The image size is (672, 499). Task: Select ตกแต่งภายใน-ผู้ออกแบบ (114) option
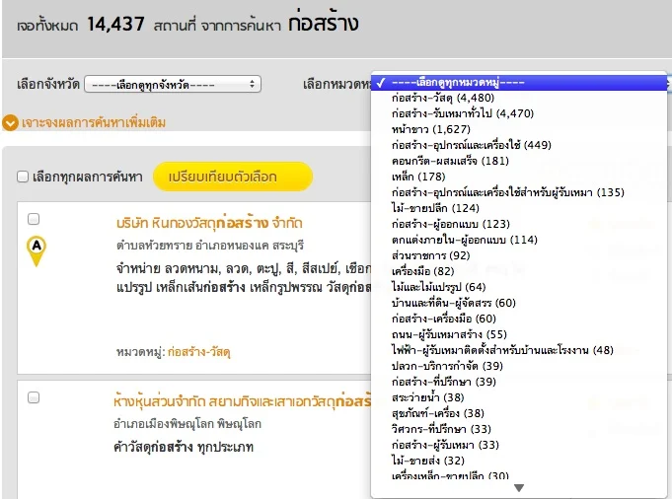[x=519, y=240]
